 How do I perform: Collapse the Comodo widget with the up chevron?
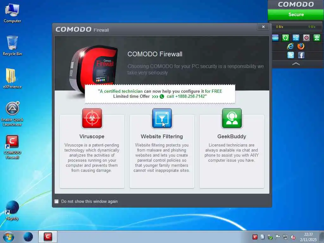pyautogui.click(x=296, y=64)
